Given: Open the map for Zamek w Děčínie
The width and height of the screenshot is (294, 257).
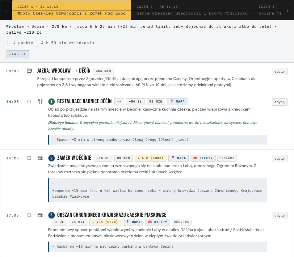Looking at the screenshot, I should (x=178, y=158).
